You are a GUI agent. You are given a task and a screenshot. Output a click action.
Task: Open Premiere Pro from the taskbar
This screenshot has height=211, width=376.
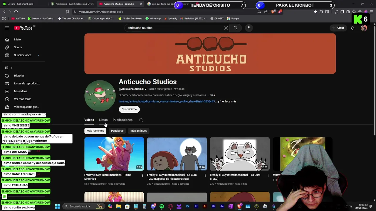tap(196, 206)
